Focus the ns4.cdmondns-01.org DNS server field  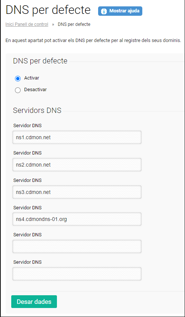[x=77, y=219]
